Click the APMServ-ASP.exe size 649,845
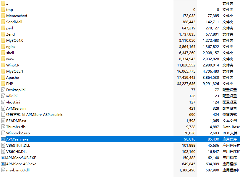Image resolution: width=240 pixels, height=177 pixels. pos(189,164)
